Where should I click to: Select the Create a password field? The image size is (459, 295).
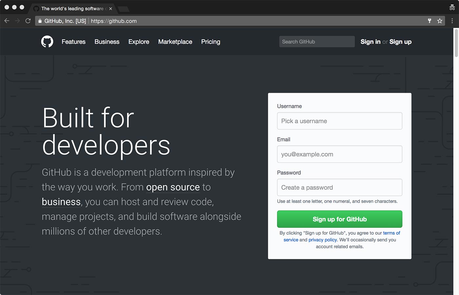pos(340,187)
